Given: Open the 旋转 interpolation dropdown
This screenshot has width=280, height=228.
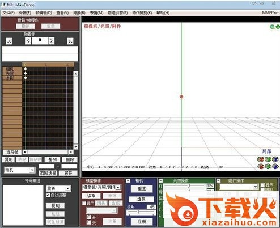Looking at the screenshot, I should coord(58,188).
